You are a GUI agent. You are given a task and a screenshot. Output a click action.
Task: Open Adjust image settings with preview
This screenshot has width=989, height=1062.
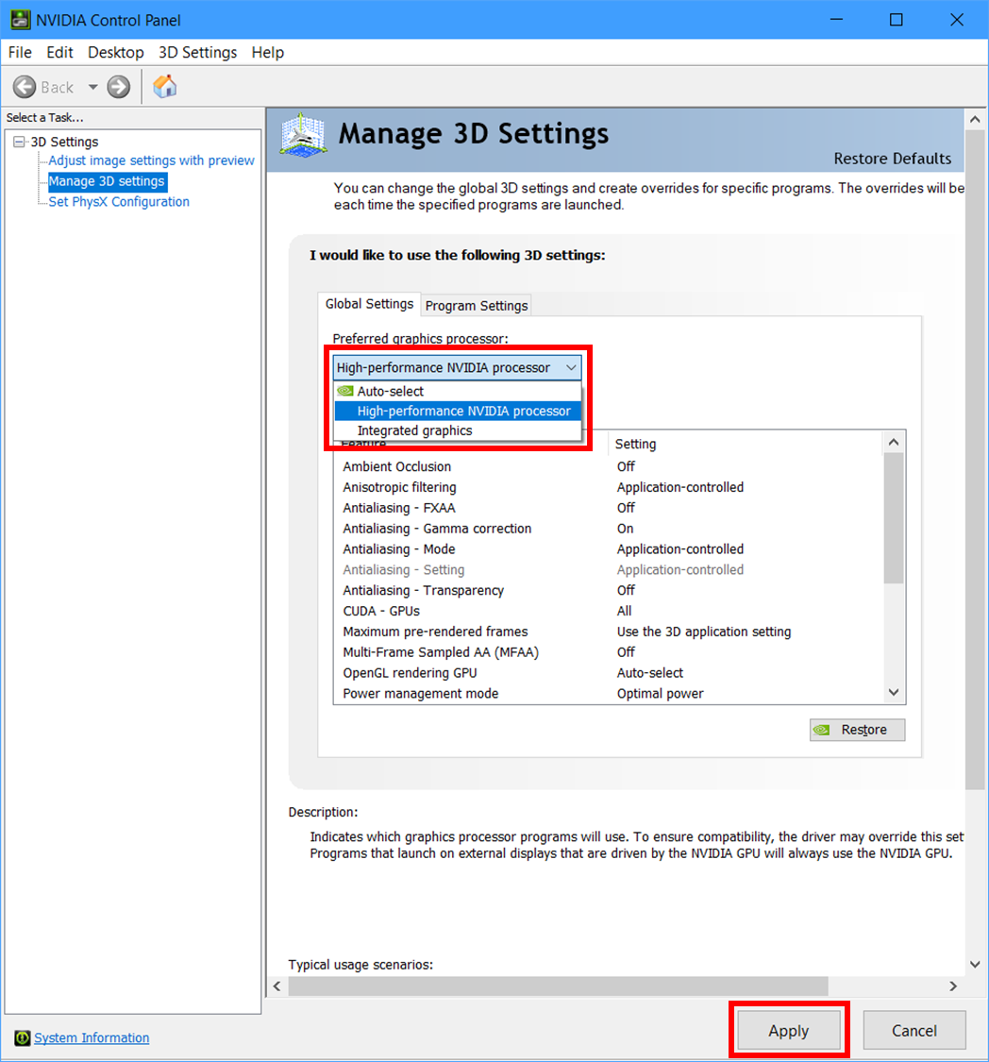[151, 160]
